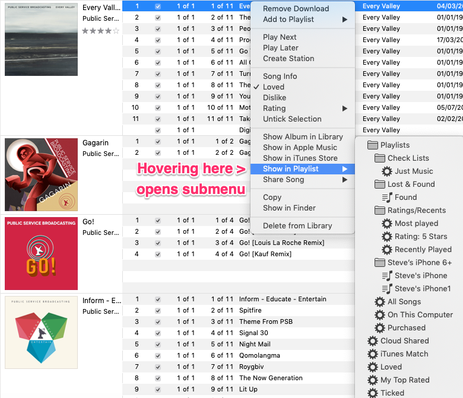463x398 pixels.
Task: Select Show in Finder entry
Action: 302,208
